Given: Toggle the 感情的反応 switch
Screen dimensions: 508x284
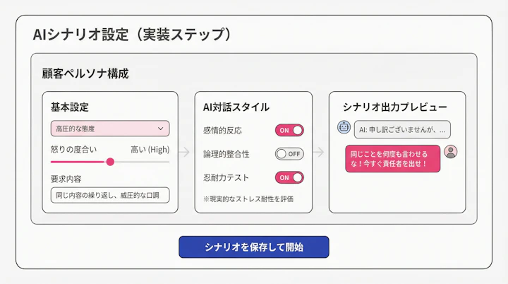Looking at the screenshot, I should (x=289, y=130).
